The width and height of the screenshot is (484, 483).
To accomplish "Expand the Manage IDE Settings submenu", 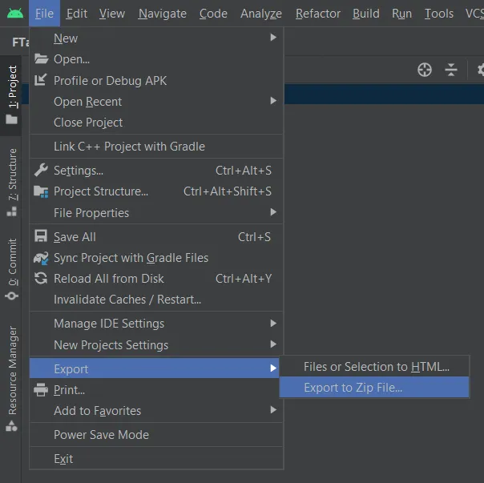I will [x=156, y=324].
